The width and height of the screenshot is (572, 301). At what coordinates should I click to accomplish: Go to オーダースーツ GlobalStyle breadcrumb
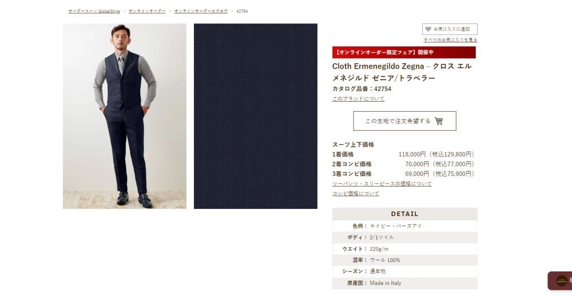pos(94,11)
